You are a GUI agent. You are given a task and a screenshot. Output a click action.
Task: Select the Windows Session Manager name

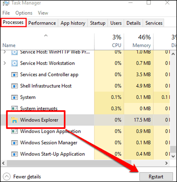[48, 143]
